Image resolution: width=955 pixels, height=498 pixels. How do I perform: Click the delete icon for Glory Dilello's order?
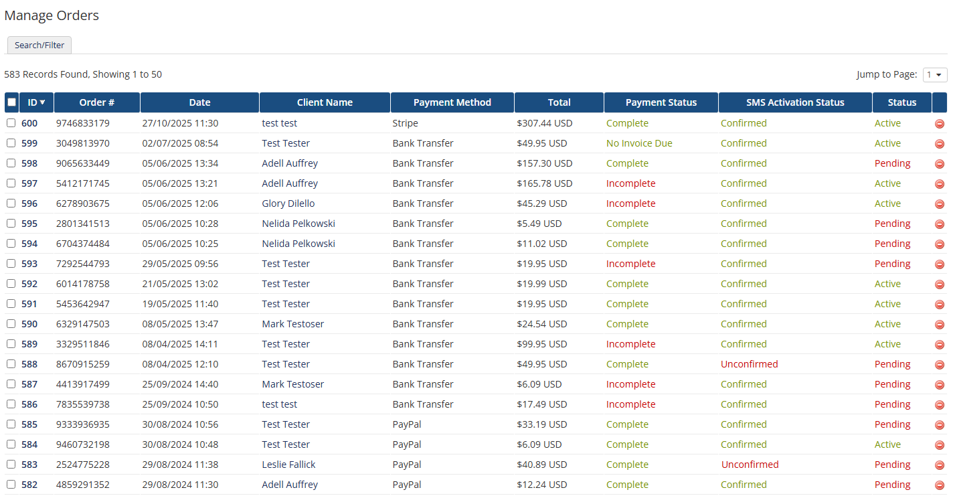939,203
